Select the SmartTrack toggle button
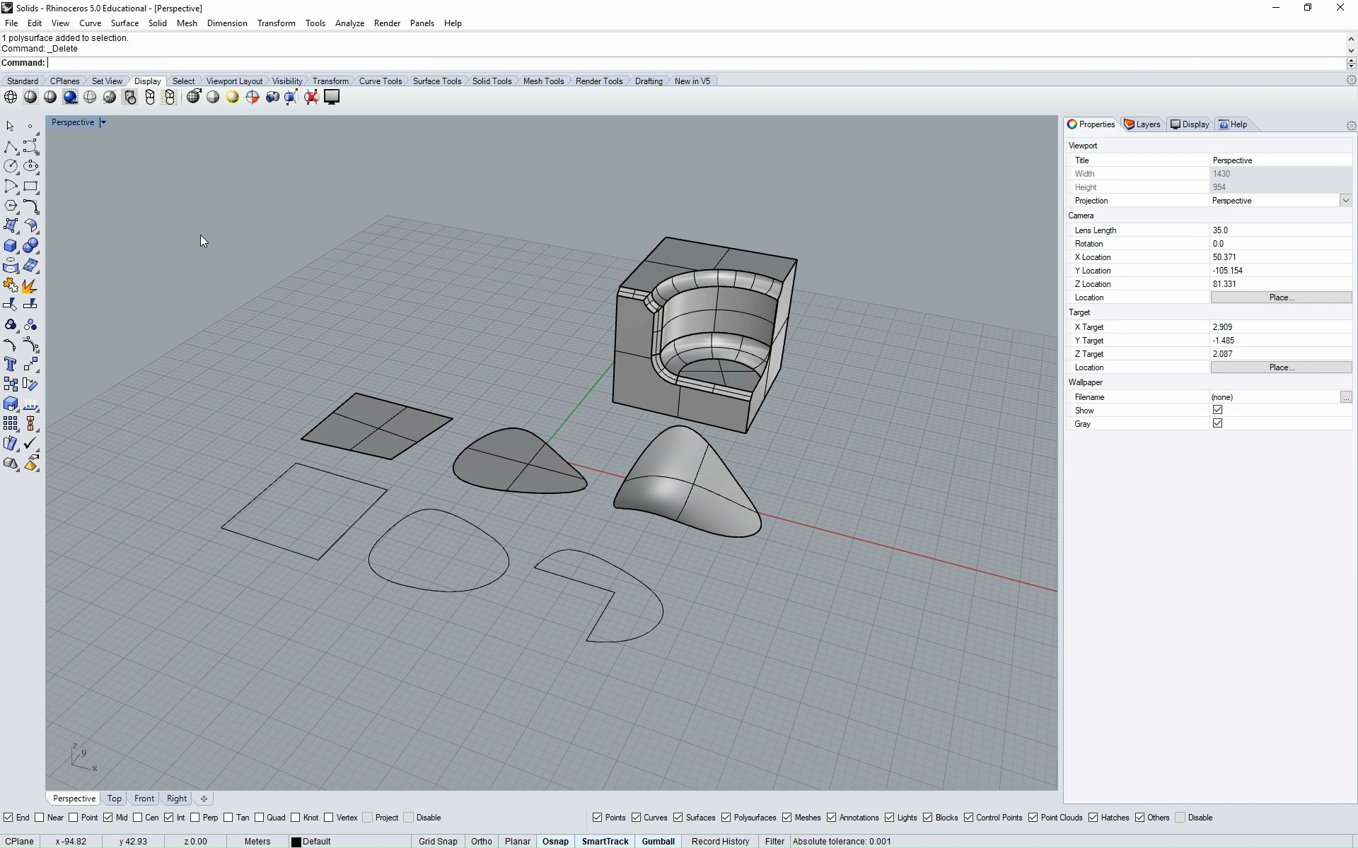This screenshot has width=1358, height=848. 605,841
